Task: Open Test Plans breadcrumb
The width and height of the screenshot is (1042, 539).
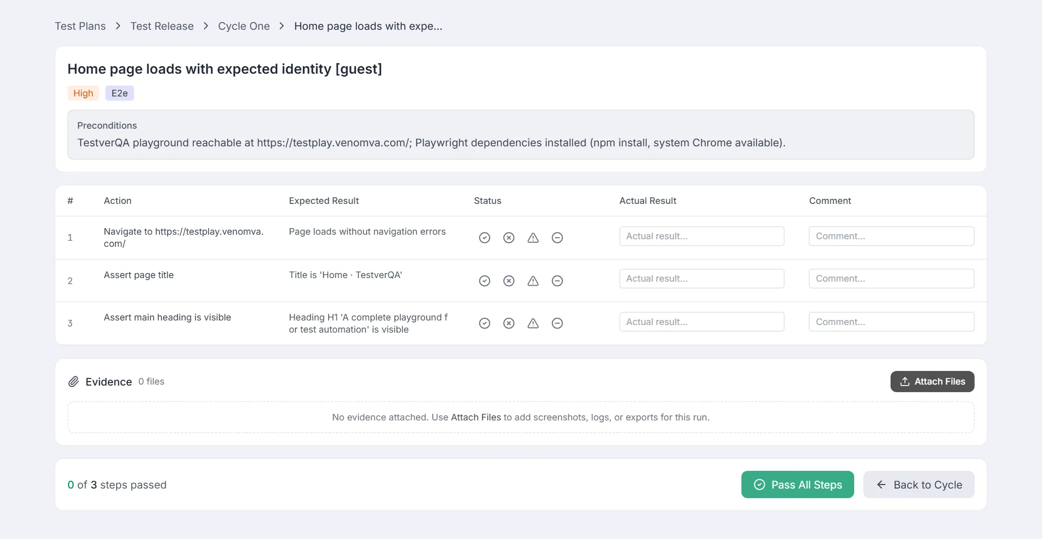Action: pos(80,26)
